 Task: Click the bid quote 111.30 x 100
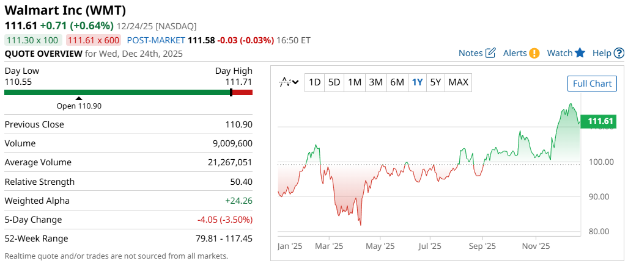32,40
